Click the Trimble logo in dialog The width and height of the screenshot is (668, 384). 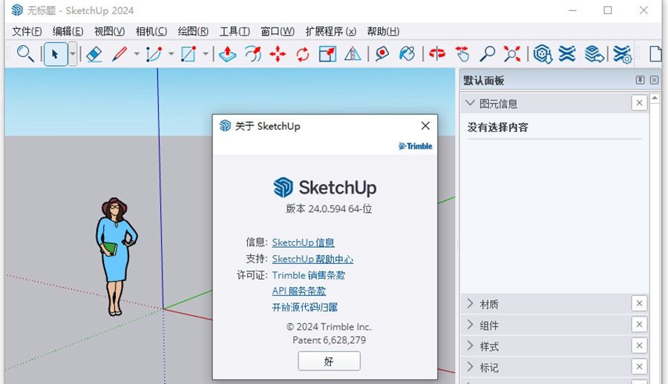tap(416, 146)
